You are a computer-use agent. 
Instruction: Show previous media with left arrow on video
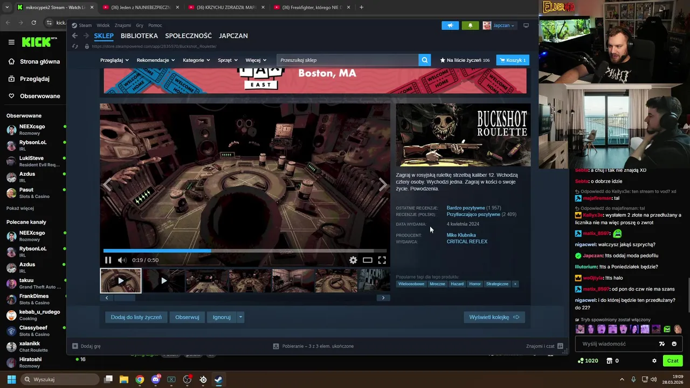[107, 184]
